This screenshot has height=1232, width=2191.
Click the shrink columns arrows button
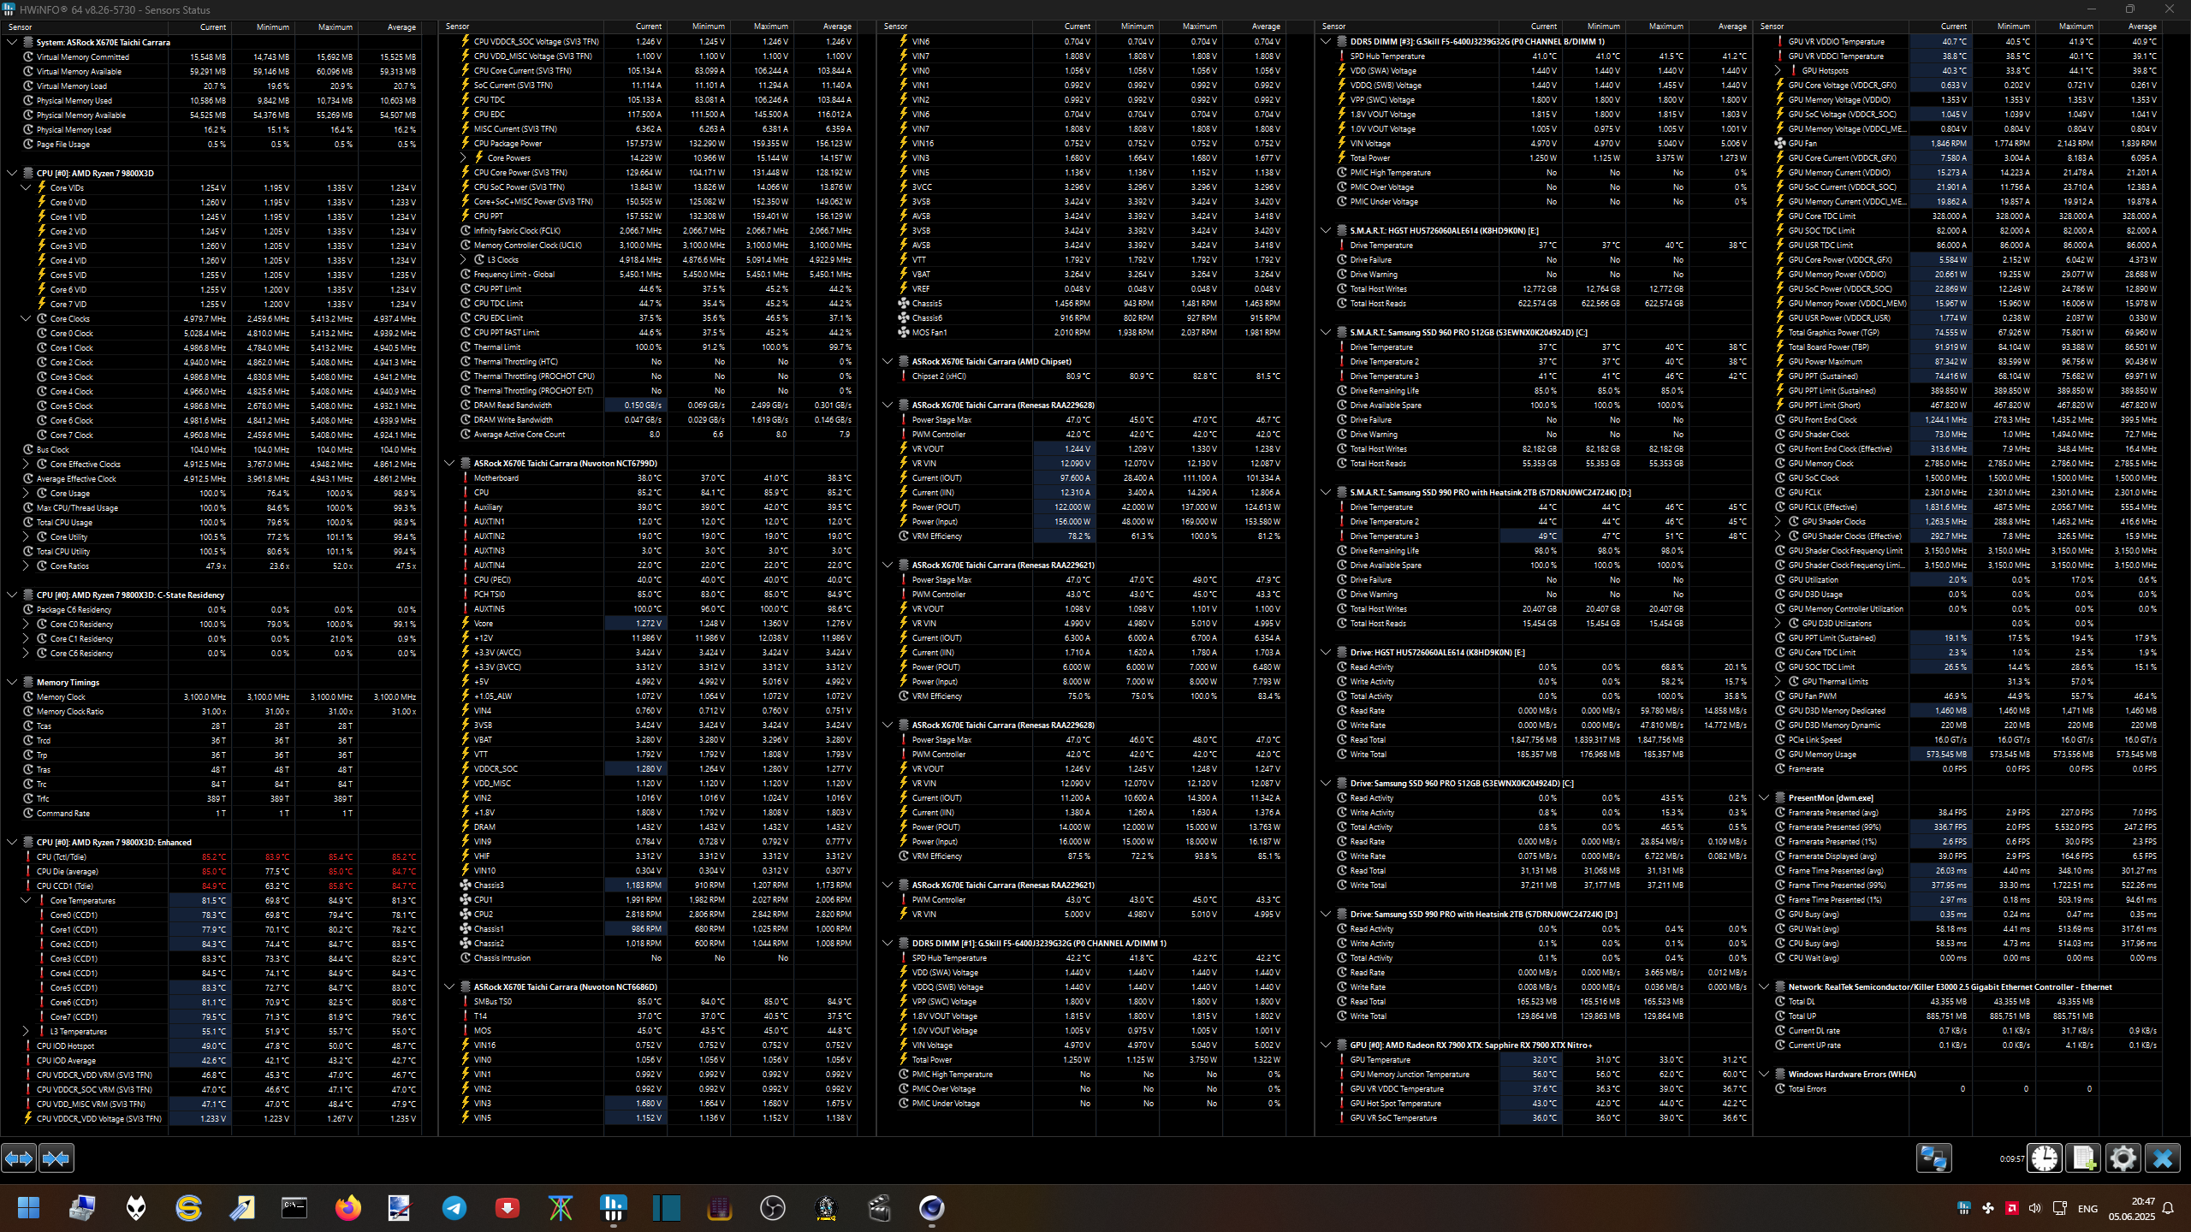tap(56, 1158)
